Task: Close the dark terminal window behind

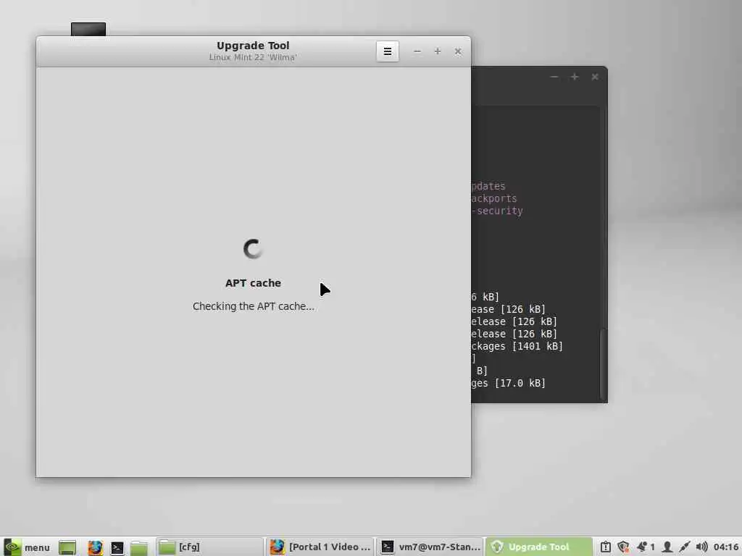Action: click(595, 77)
